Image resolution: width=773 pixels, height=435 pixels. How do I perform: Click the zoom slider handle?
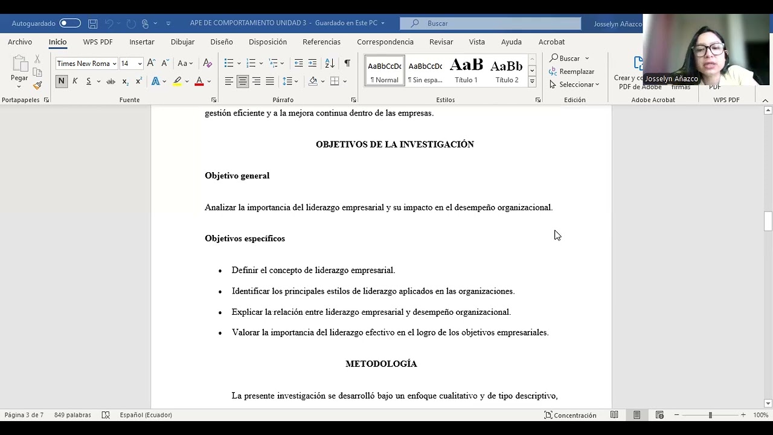[x=710, y=415]
